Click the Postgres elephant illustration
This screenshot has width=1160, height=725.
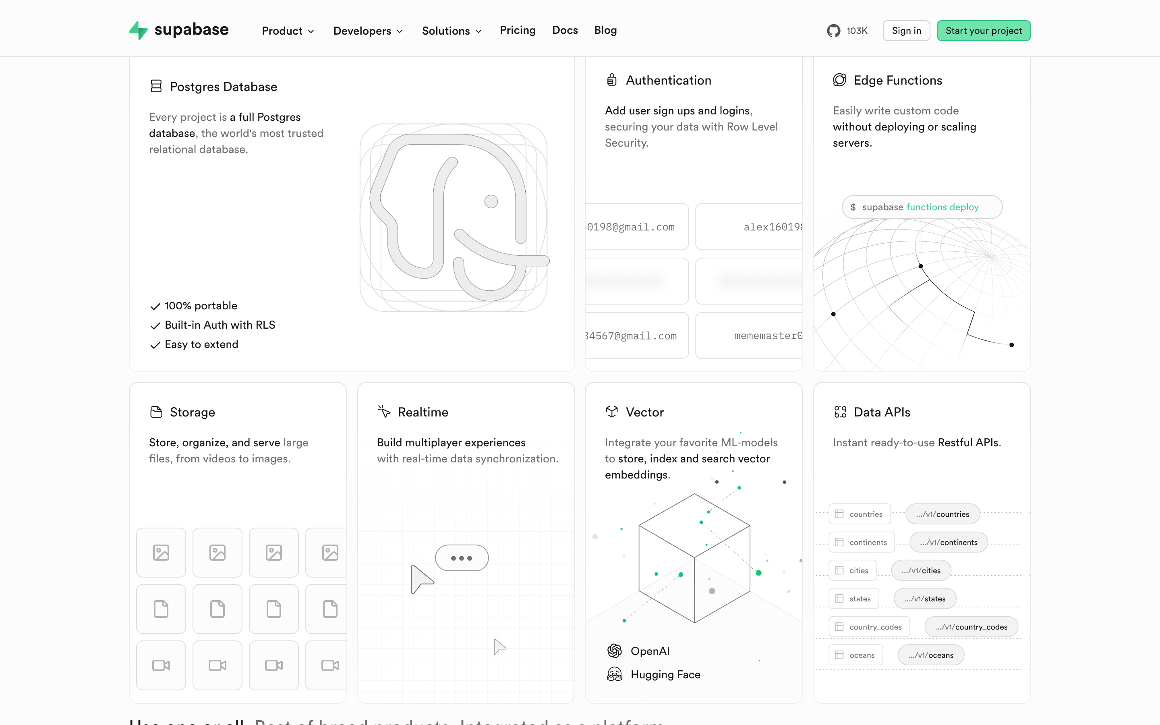point(454,217)
